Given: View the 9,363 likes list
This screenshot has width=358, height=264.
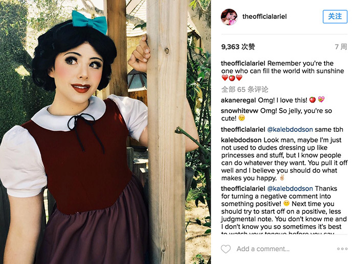Looking at the screenshot, I should tap(238, 47).
